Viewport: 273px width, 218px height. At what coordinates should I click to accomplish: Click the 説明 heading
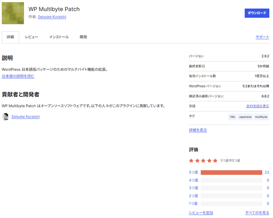pyautogui.click(x=7, y=58)
